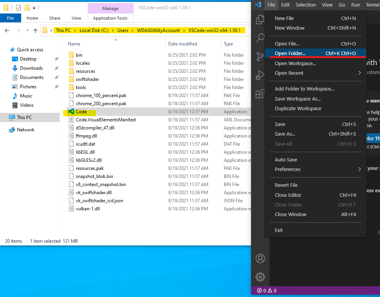The height and width of the screenshot is (297, 380).
Task: Click the Music icon in navigation pane
Action: [15, 96]
